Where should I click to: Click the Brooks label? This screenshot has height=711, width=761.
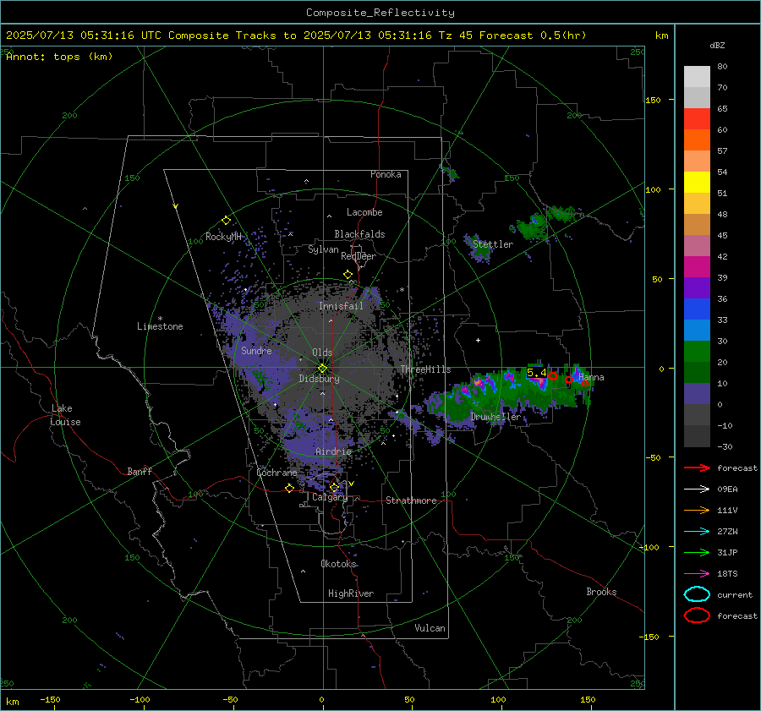(601, 592)
